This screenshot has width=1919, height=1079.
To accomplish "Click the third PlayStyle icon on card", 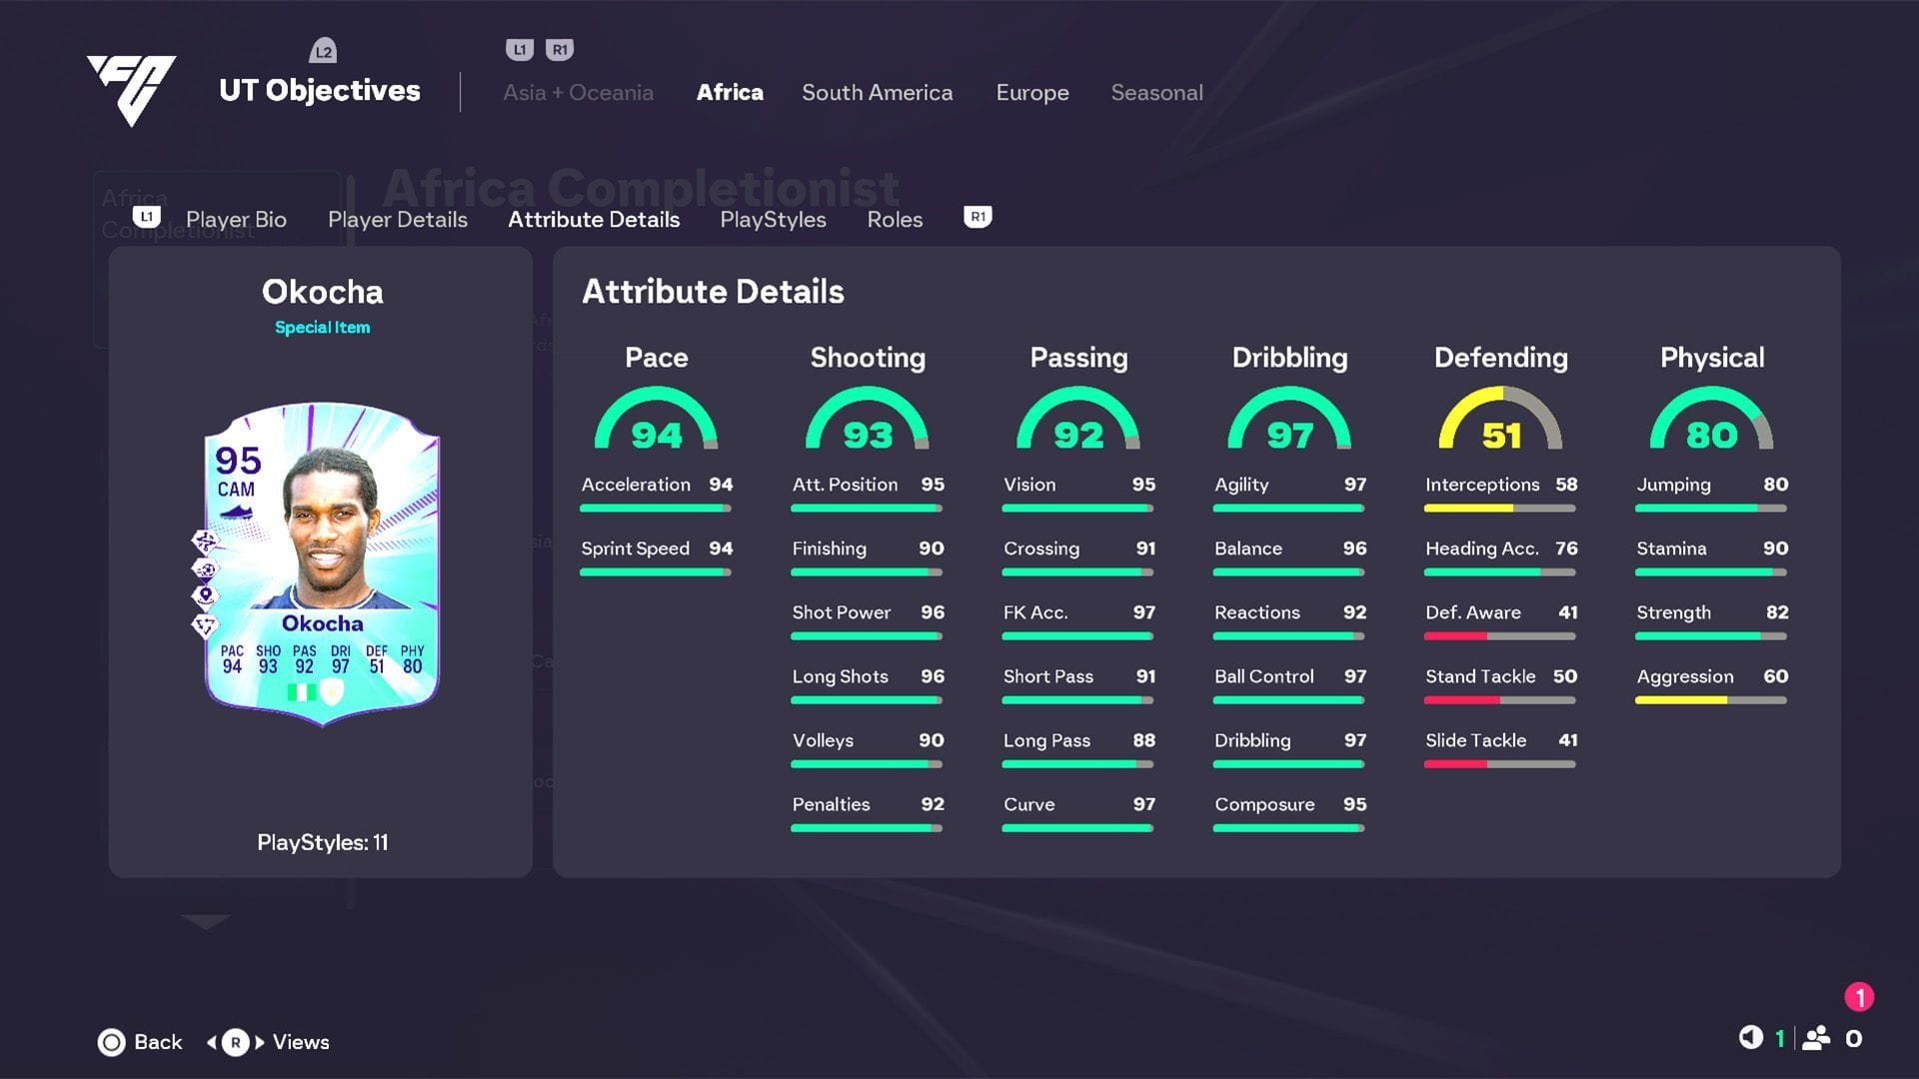I will (x=205, y=596).
